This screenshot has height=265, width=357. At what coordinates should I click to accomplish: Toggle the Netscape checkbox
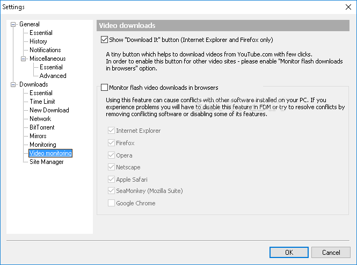tap(111, 167)
